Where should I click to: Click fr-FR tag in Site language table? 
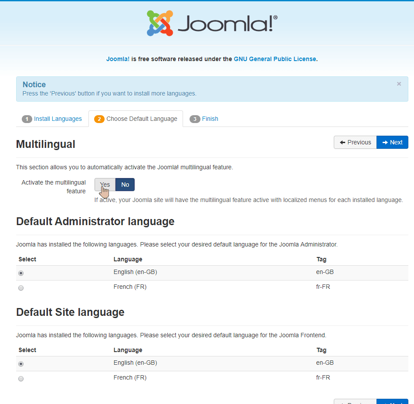[323, 377]
